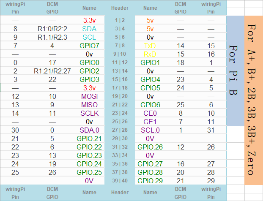Click header pin cell 39 | 40
The height and width of the screenshot is (201, 263).
pyautogui.click(x=120, y=181)
